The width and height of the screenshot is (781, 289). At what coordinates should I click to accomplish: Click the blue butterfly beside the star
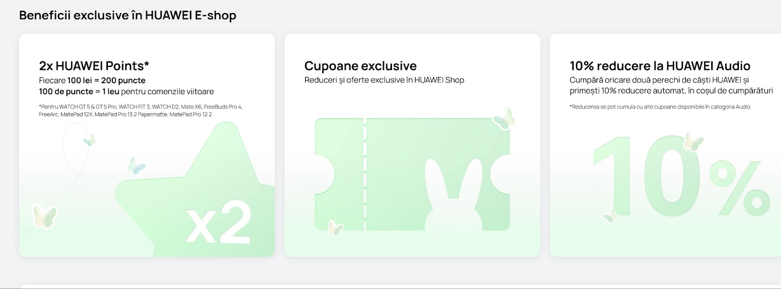(x=136, y=165)
